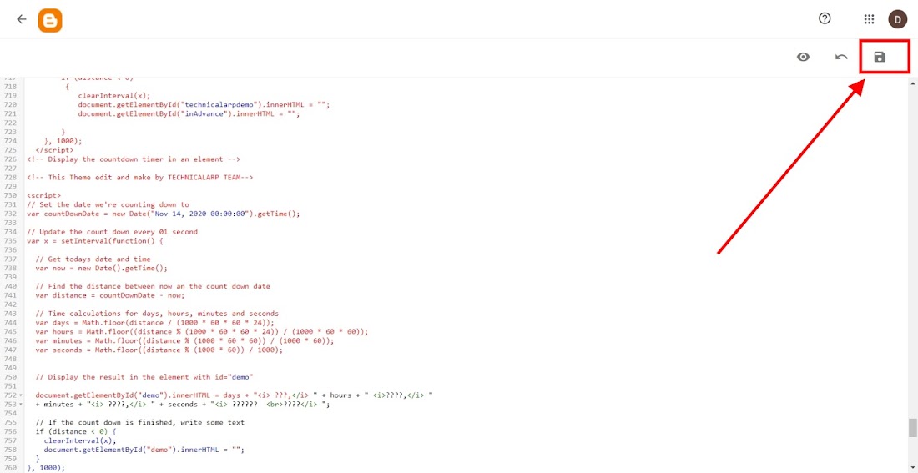Click "}, 1000);" on line 760

(x=46, y=468)
